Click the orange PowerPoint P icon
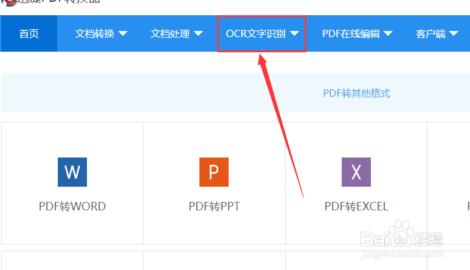Screen dimensions: 470x270 214,172
